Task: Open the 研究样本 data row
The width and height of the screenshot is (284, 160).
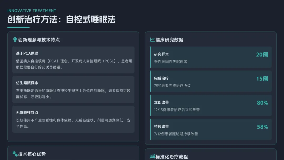Action: 211,57
